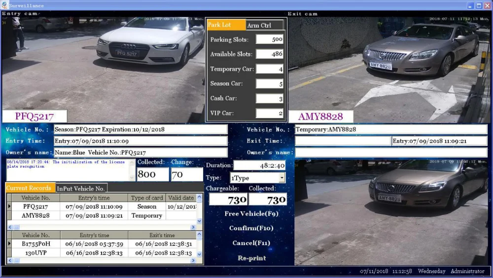Screen dimensions: 493x278
Task: Click Re-print to reprint the receipt
Action: click(251, 258)
